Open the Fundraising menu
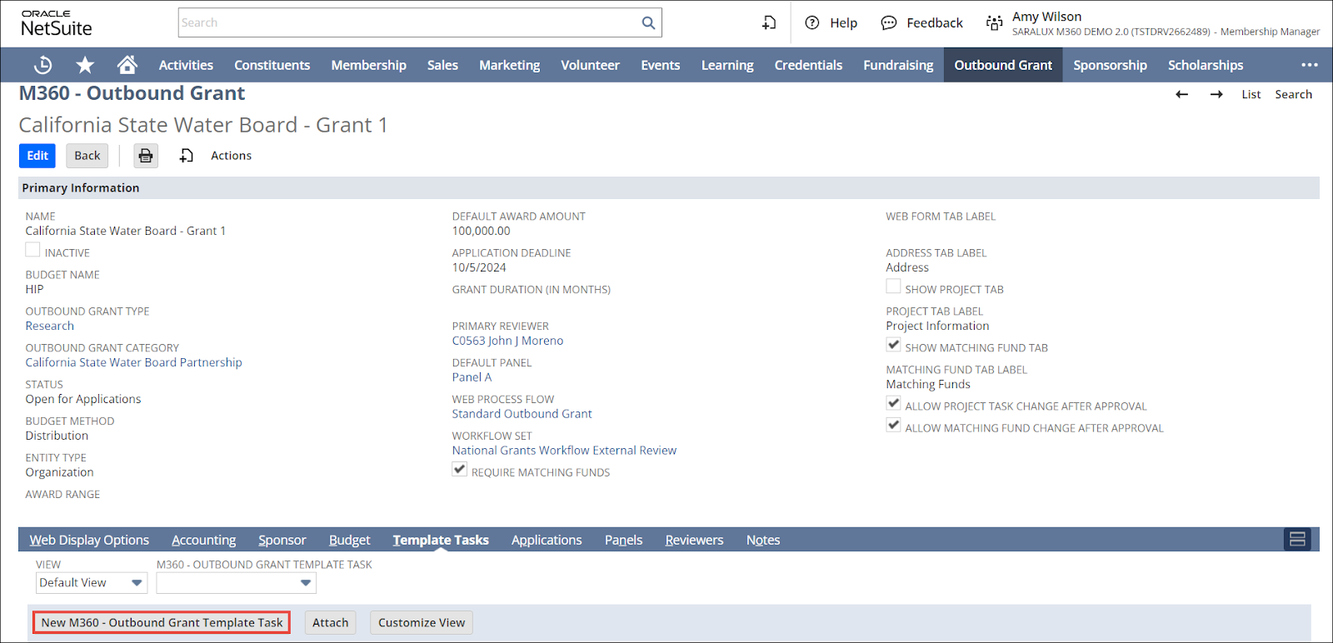The width and height of the screenshot is (1333, 643). [898, 65]
